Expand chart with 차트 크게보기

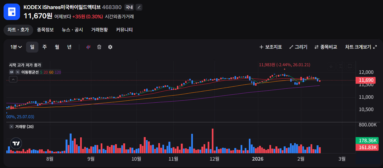click(x=361, y=47)
